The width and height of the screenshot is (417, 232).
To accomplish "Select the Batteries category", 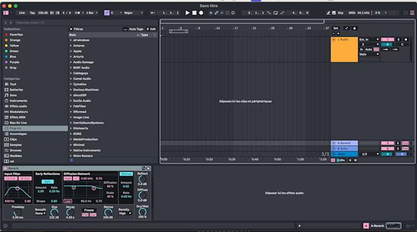I will coord(16,90).
